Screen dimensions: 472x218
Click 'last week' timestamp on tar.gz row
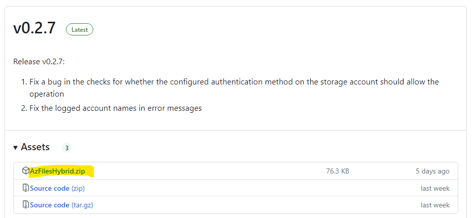tap(435, 205)
